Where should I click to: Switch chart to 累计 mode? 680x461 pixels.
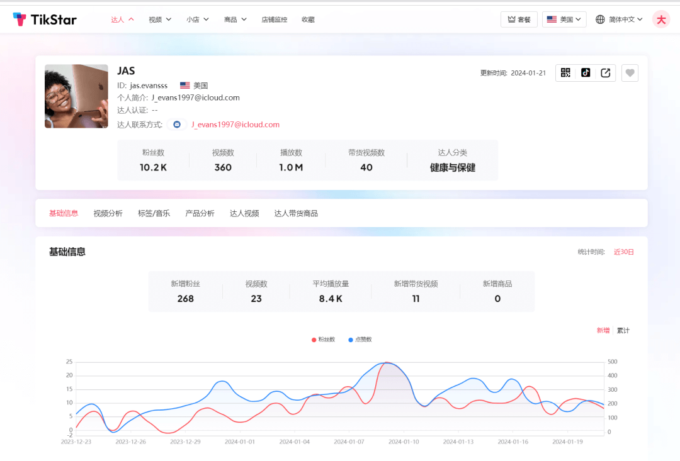623,331
